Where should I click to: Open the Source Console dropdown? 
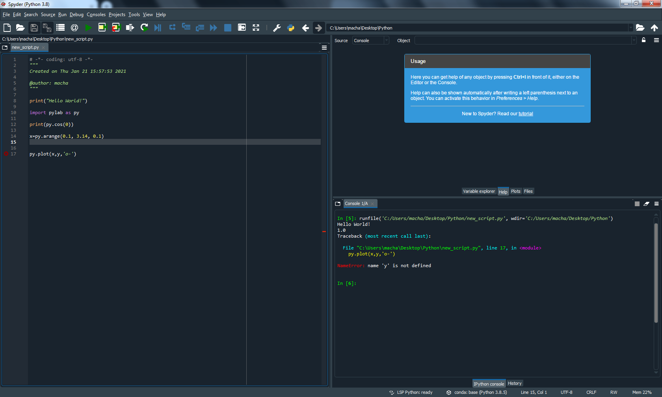pyautogui.click(x=370, y=41)
